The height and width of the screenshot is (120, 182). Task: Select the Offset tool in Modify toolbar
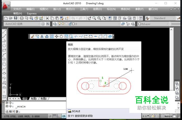(x=47, y=36)
